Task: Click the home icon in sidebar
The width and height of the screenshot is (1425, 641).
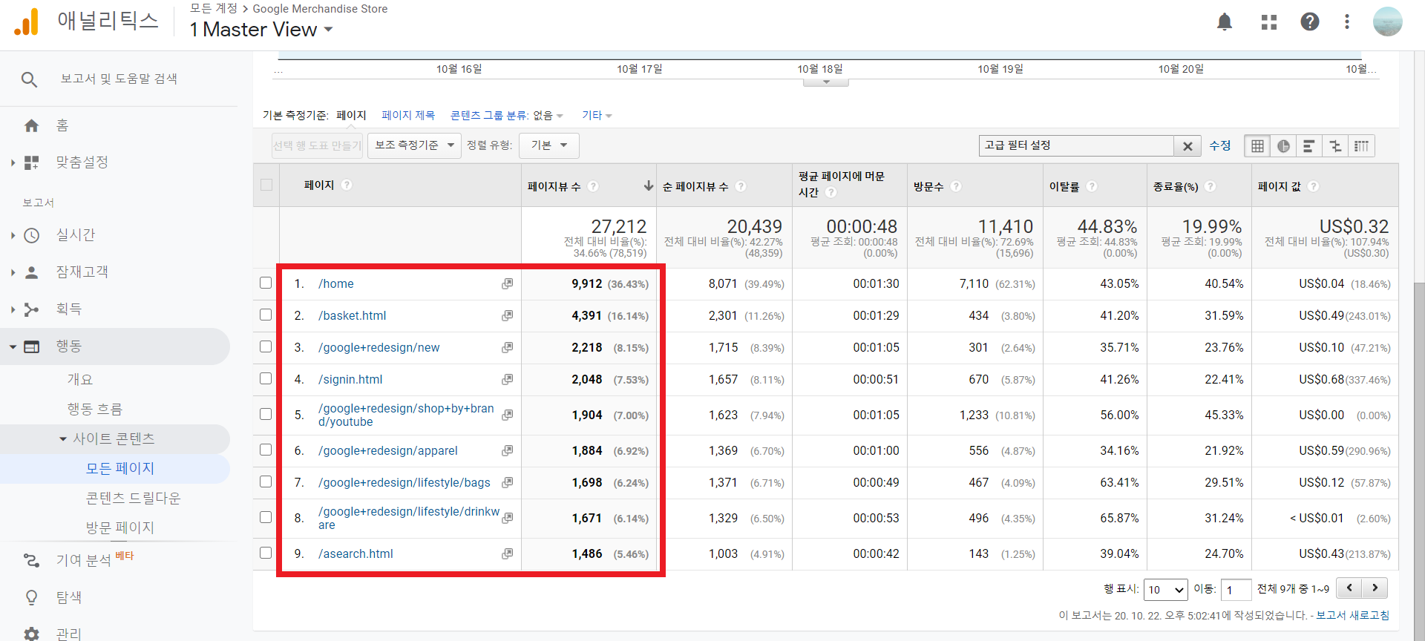Action: [31, 125]
